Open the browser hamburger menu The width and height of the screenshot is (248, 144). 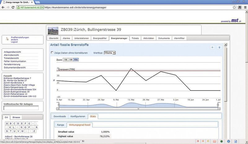245,7
